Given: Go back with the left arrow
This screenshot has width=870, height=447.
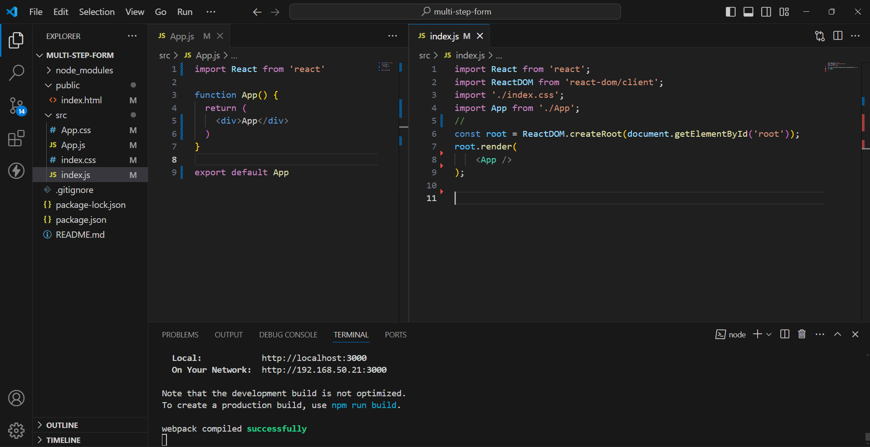Looking at the screenshot, I should pyautogui.click(x=257, y=12).
